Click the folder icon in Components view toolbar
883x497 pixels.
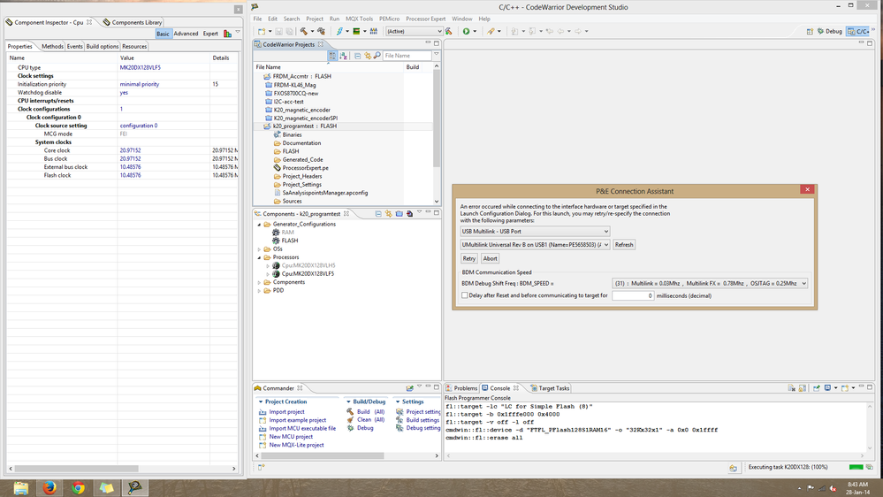point(400,214)
